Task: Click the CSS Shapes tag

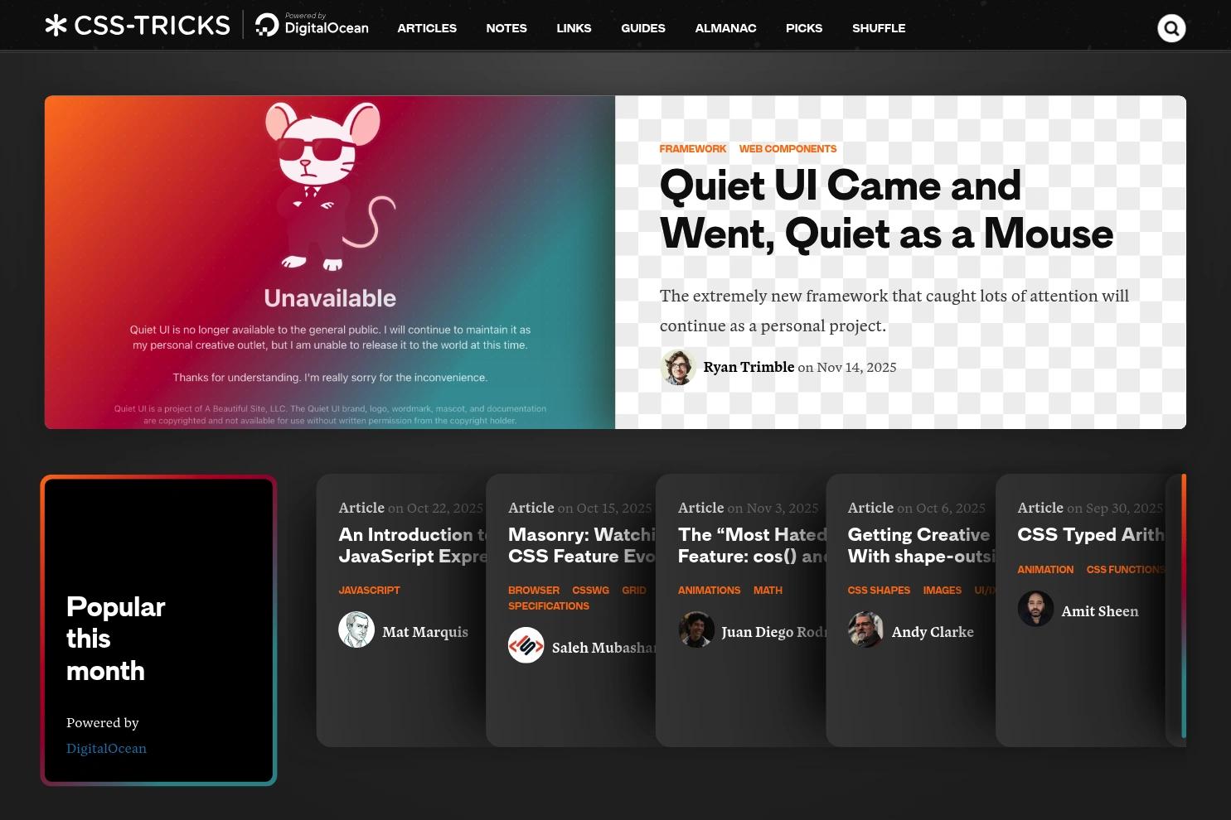Action: 879,591
